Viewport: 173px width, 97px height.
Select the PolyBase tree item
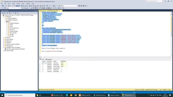tap(8, 43)
